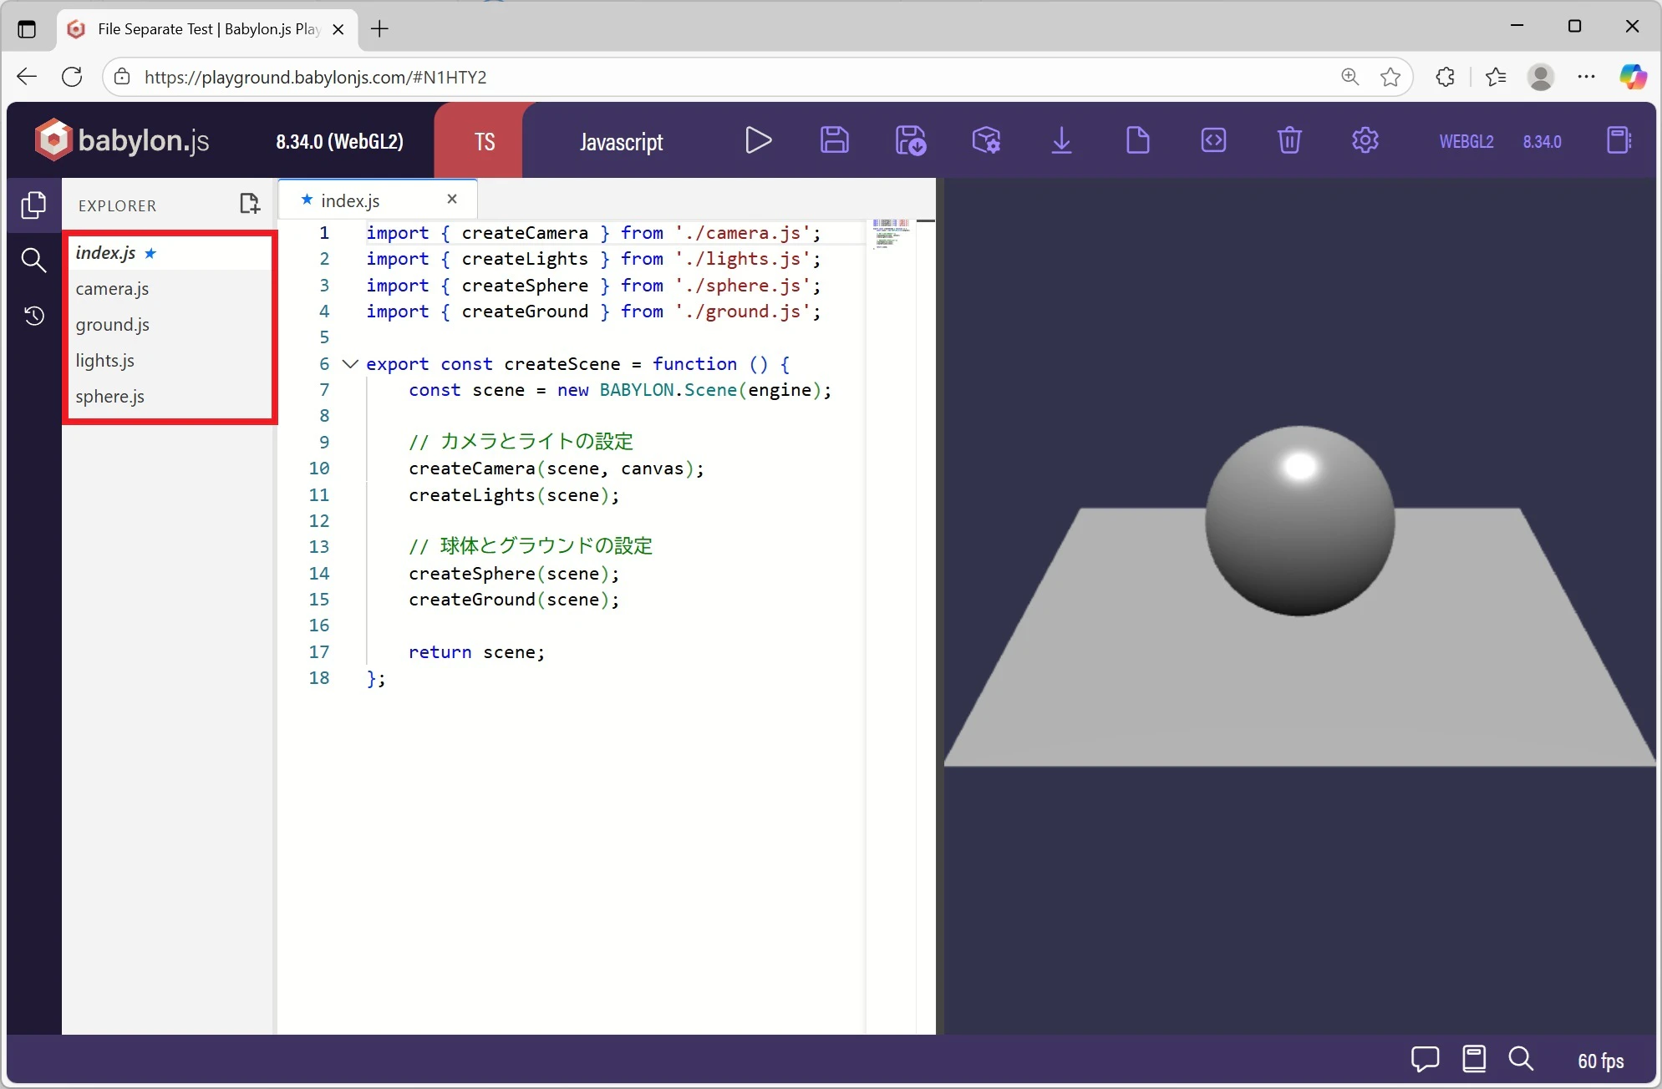This screenshot has height=1089, width=1662.
Task: Open the 8.34.0 version dropdown
Action: coord(1542,142)
